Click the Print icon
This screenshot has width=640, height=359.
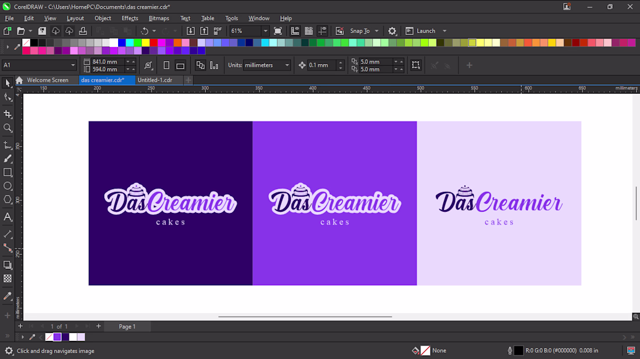(x=83, y=31)
